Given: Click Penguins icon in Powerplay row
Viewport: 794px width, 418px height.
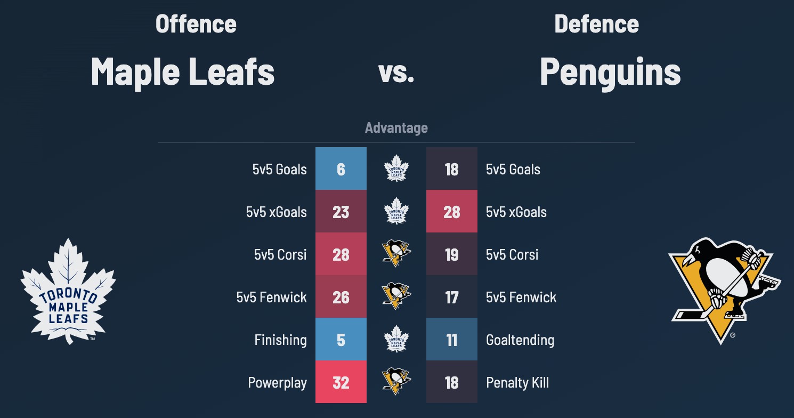Looking at the screenshot, I should (x=396, y=382).
